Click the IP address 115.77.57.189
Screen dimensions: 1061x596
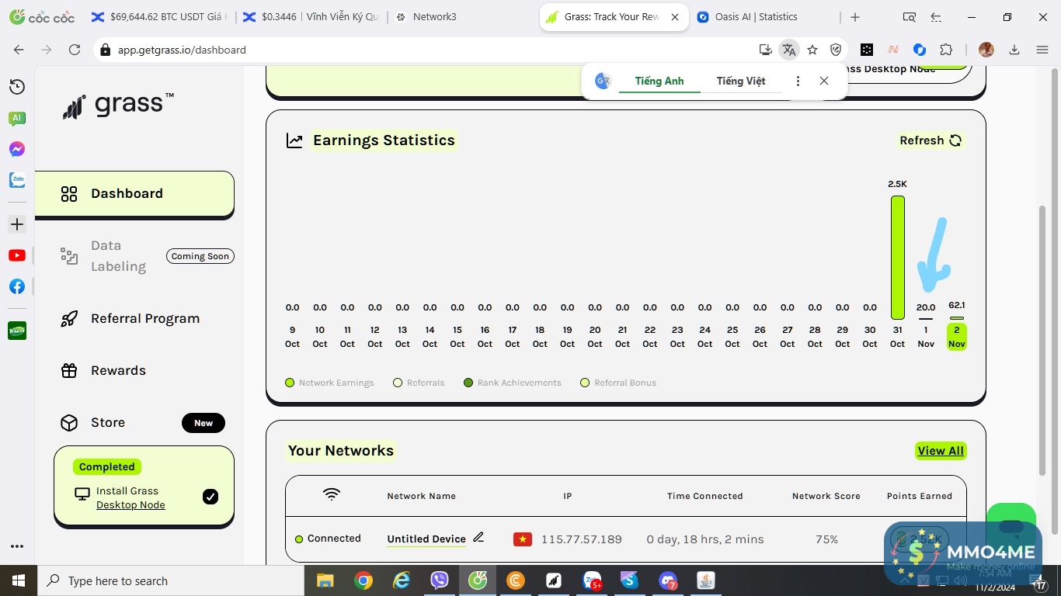(582, 539)
